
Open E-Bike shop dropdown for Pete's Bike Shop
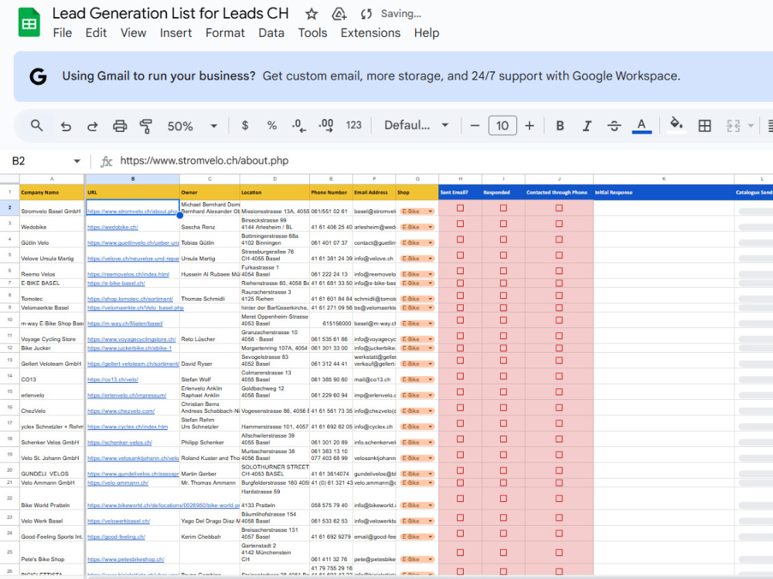[431, 559]
